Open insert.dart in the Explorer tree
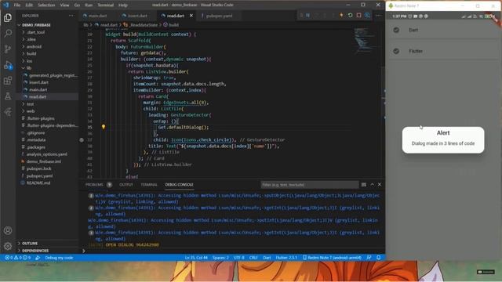Screen dimensions: 502x282 point(38,82)
